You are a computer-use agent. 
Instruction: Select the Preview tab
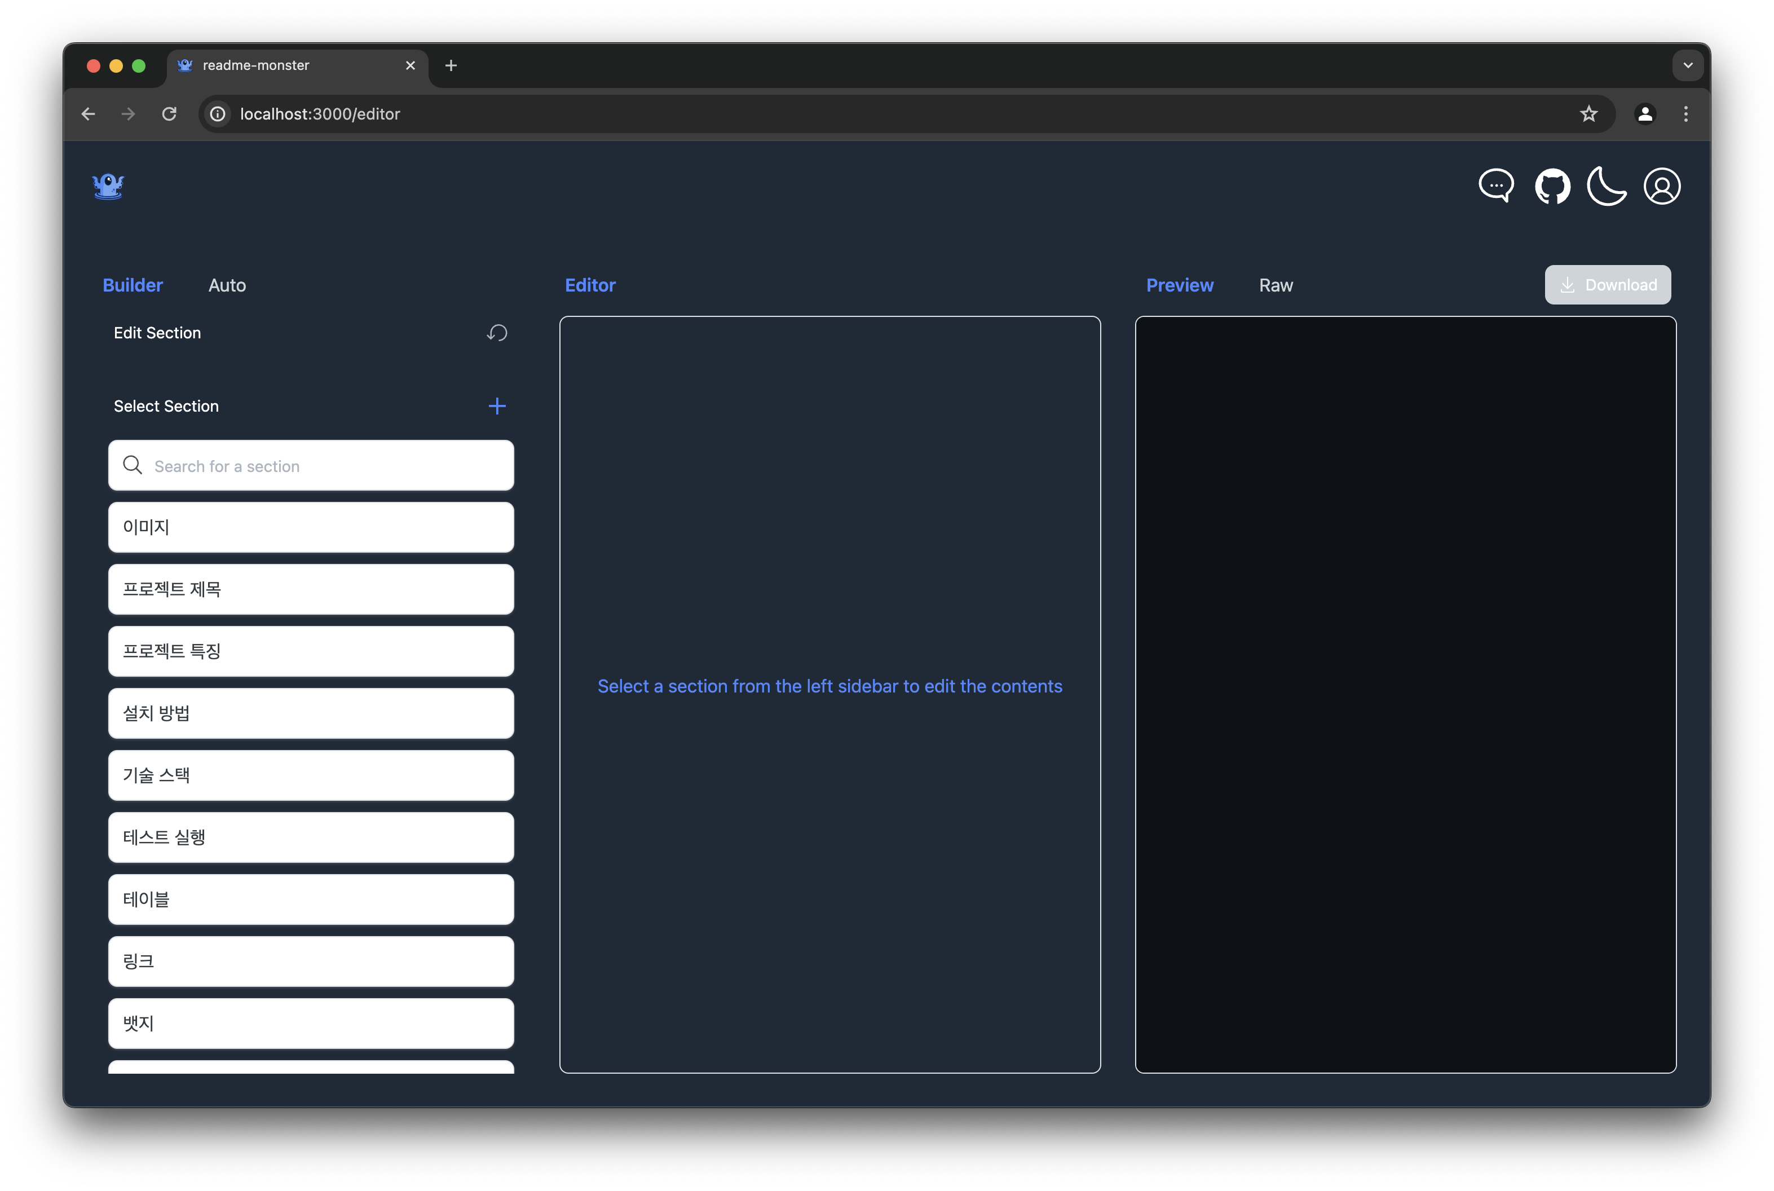click(x=1179, y=285)
